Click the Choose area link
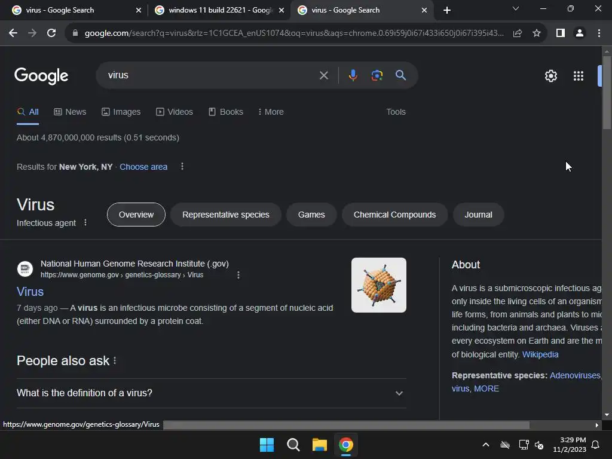The image size is (612, 459). 143,167
